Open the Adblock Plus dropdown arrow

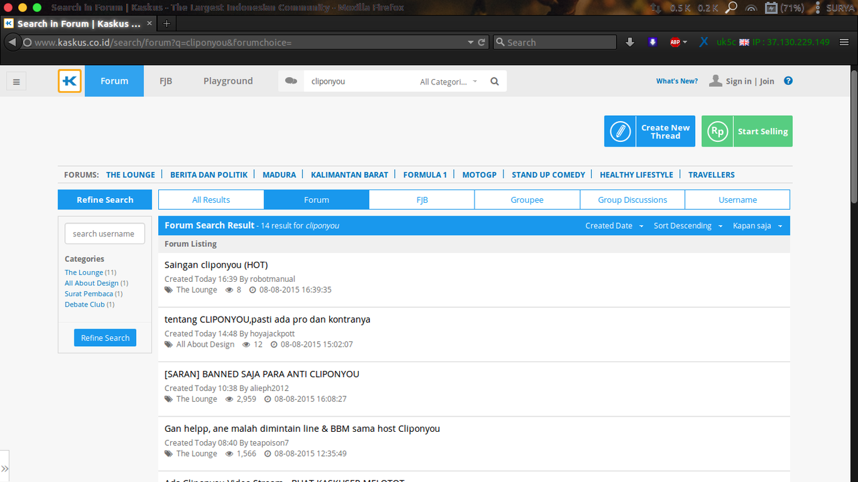685,42
